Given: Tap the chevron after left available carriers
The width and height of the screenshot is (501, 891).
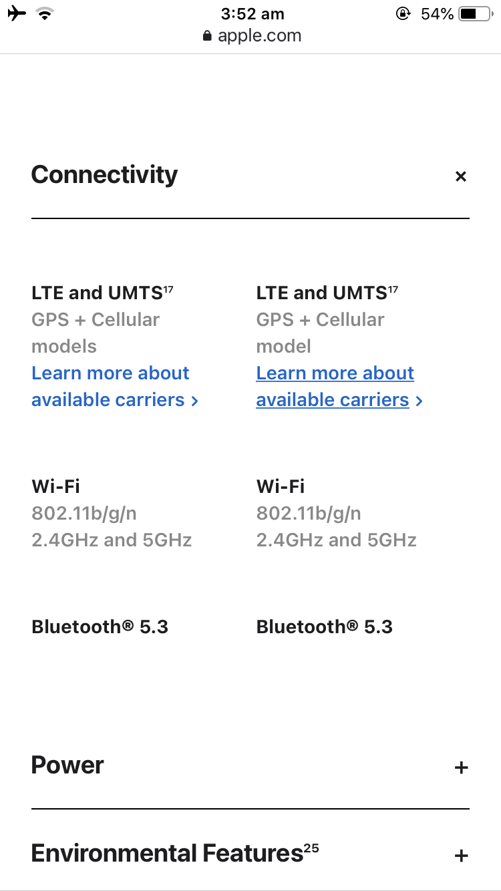Looking at the screenshot, I should [x=194, y=401].
